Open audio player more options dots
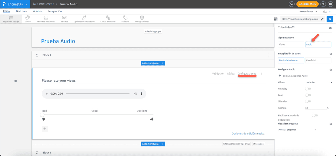 pyautogui.click(x=141, y=94)
